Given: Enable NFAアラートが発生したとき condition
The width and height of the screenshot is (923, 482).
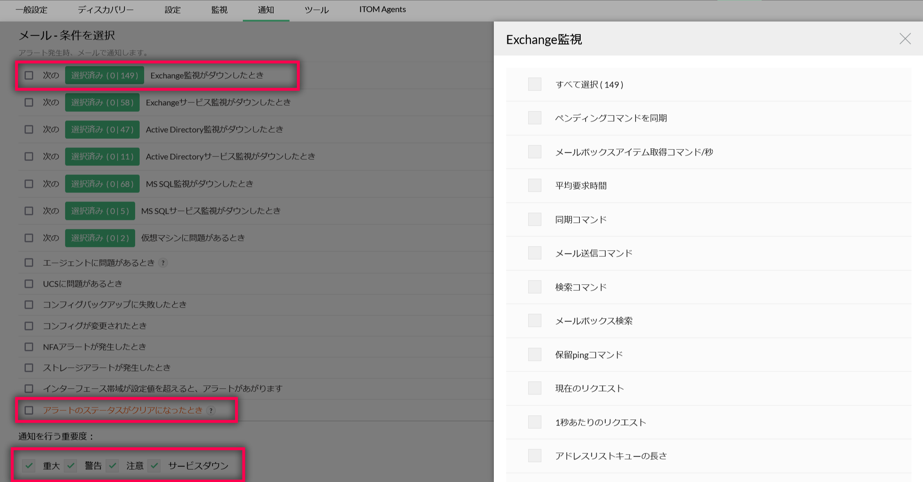Looking at the screenshot, I should [x=29, y=347].
